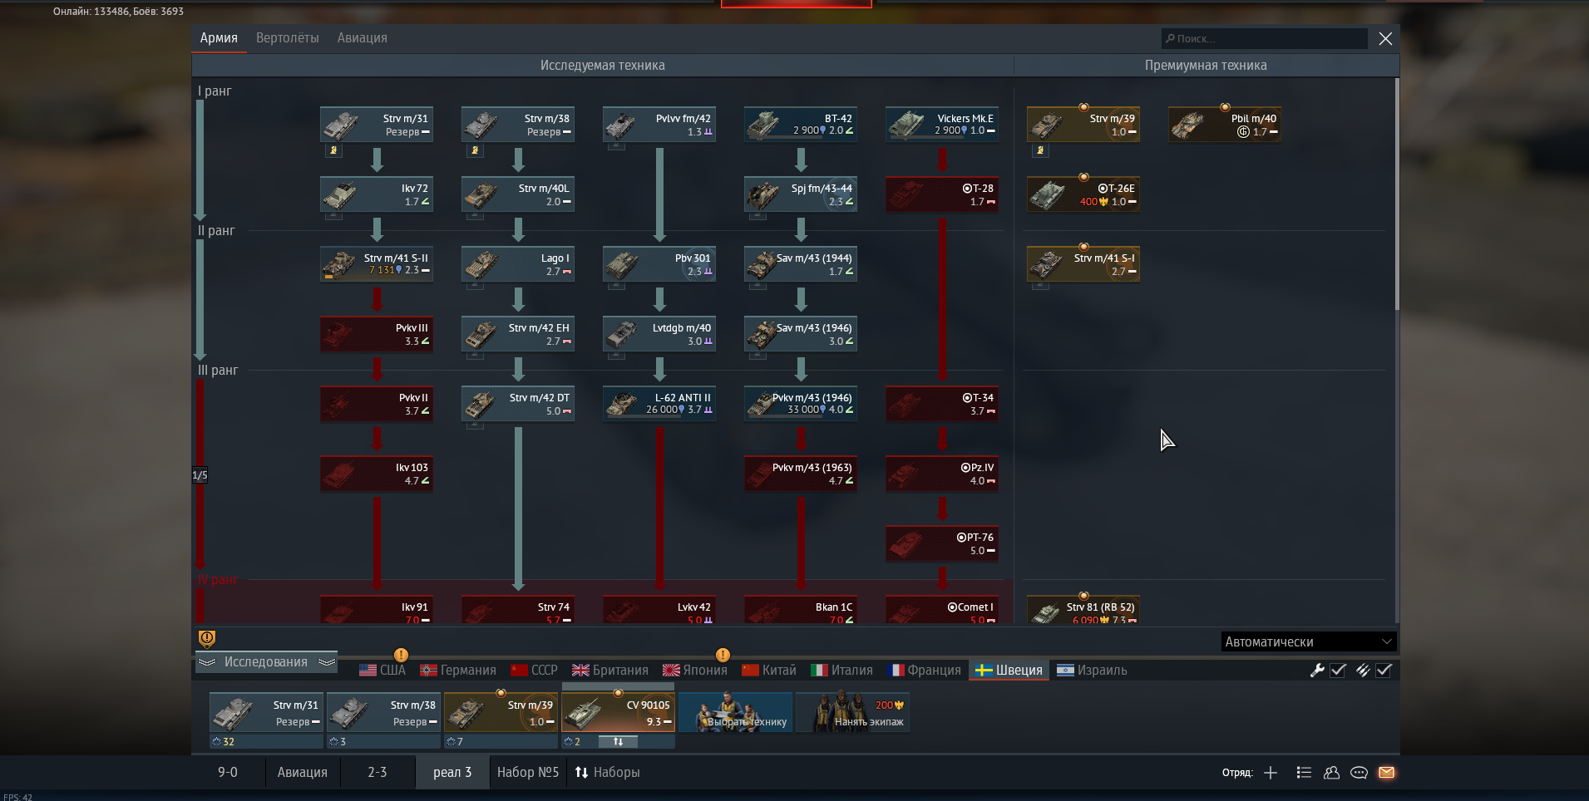Select the CV 90105 crew slot
This screenshot has height=801, width=1589.
(x=618, y=712)
